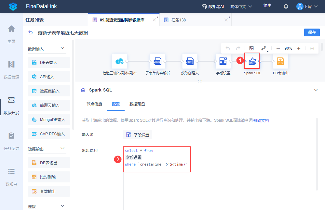This screenshot has width=325, height=210.
Task: Pick API输入 operator
Action: (49, 77)
